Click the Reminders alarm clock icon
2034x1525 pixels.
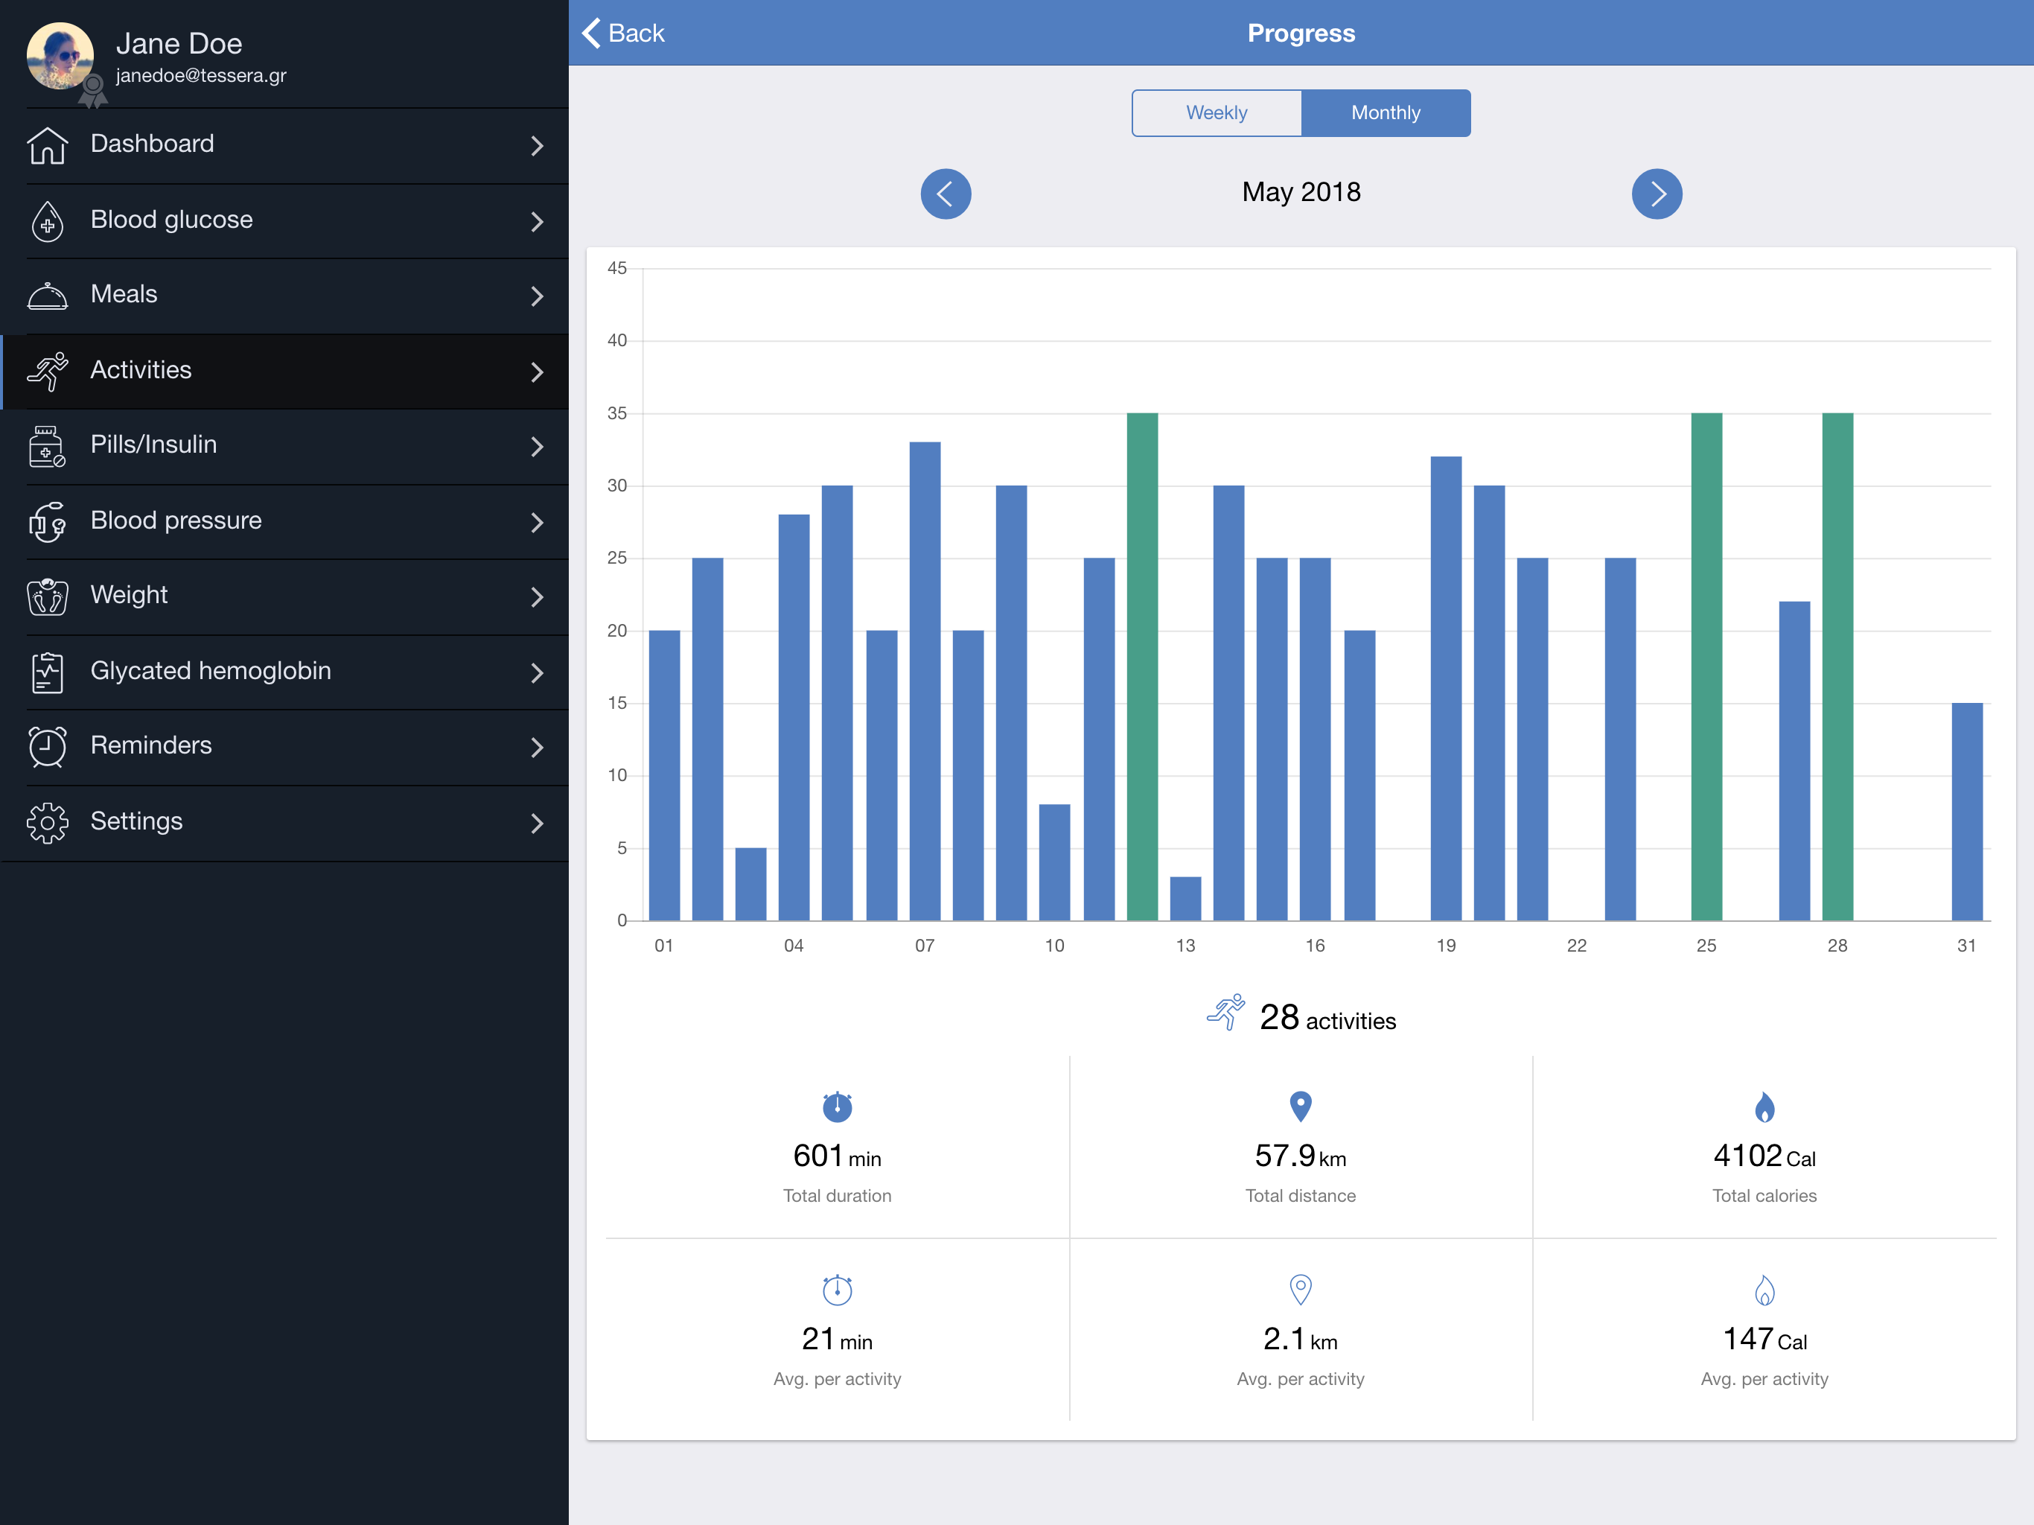click(47, 746)
